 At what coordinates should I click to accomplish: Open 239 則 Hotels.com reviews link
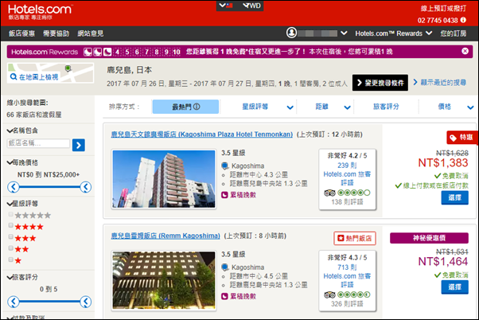click(x=347, y=174)
